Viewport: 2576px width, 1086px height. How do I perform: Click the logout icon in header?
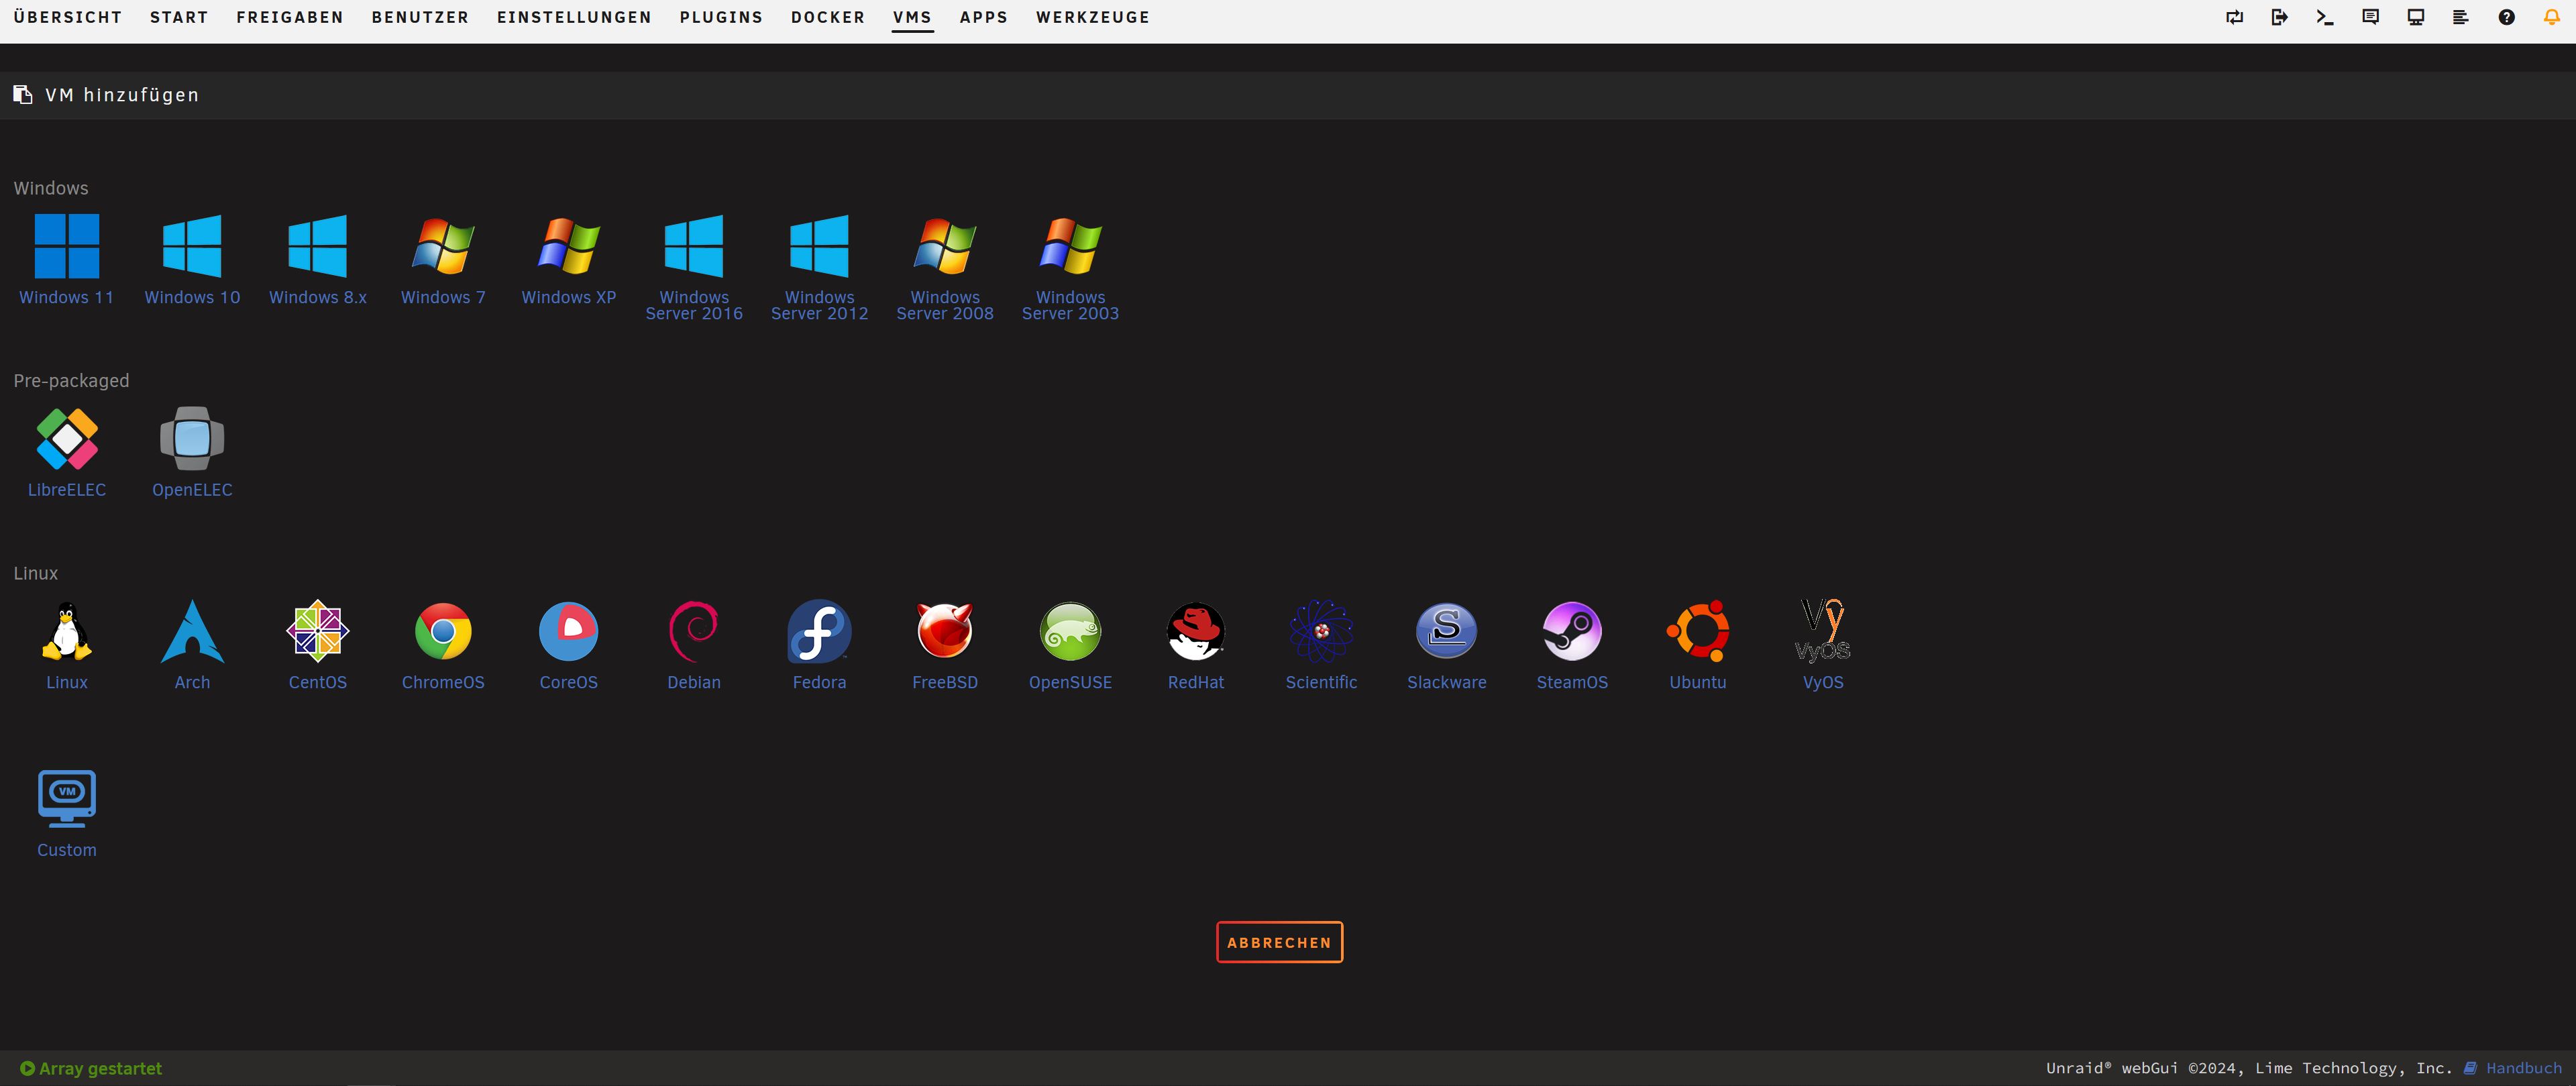click(2280, 17)
